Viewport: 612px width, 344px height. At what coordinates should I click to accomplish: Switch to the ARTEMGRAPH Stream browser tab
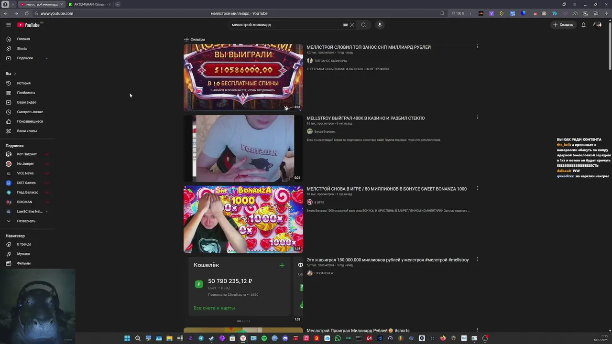point(90,4)
